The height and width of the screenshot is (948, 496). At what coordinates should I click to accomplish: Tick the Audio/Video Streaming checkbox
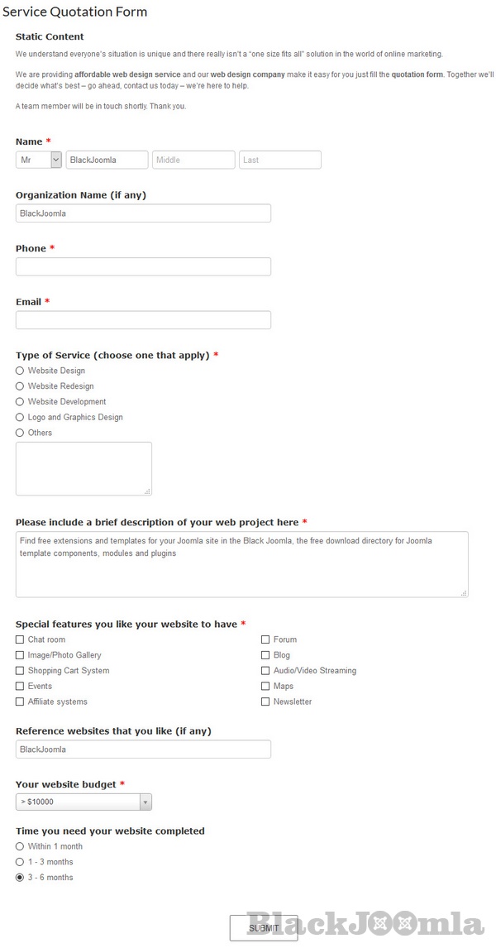[x=265, y=671]
